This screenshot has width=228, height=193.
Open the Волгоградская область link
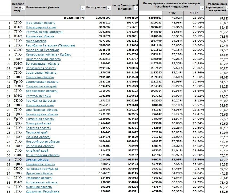(42, 64)
